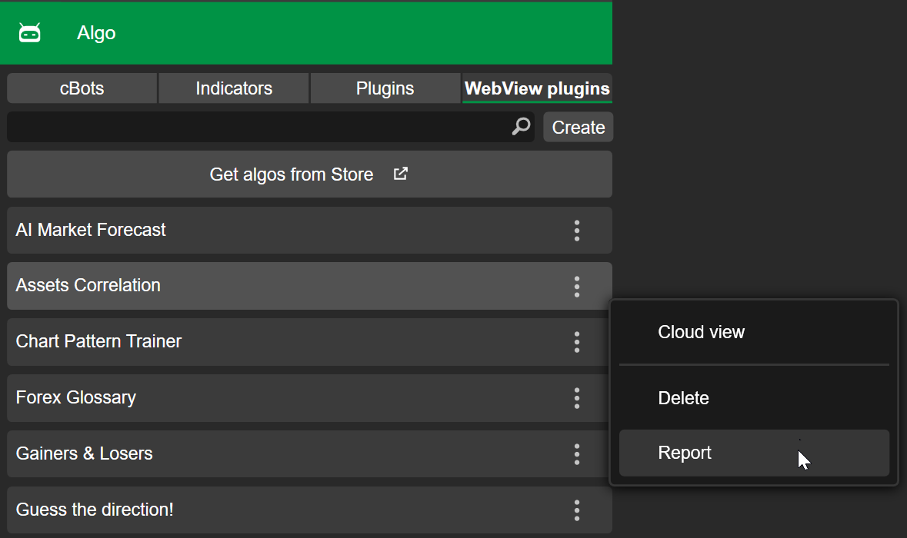Viewport: 907px width, 538px height.
Task: Open three-dot menu for Gainers & Losers
Action: 577,454
